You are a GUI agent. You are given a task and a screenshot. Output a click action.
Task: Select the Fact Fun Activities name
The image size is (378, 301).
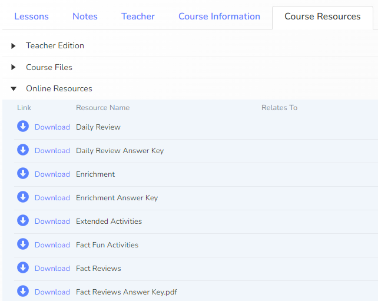(x=107, y=245)
